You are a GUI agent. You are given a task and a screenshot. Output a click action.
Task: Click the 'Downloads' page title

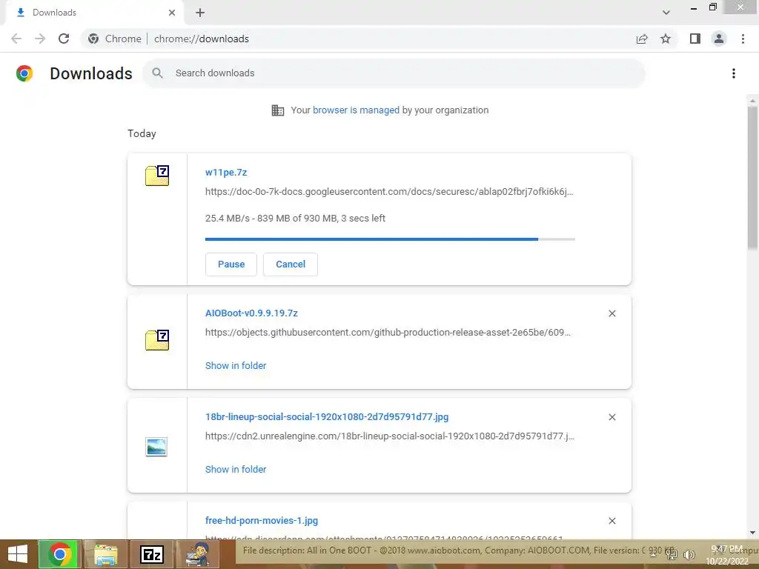click(91, 73)
